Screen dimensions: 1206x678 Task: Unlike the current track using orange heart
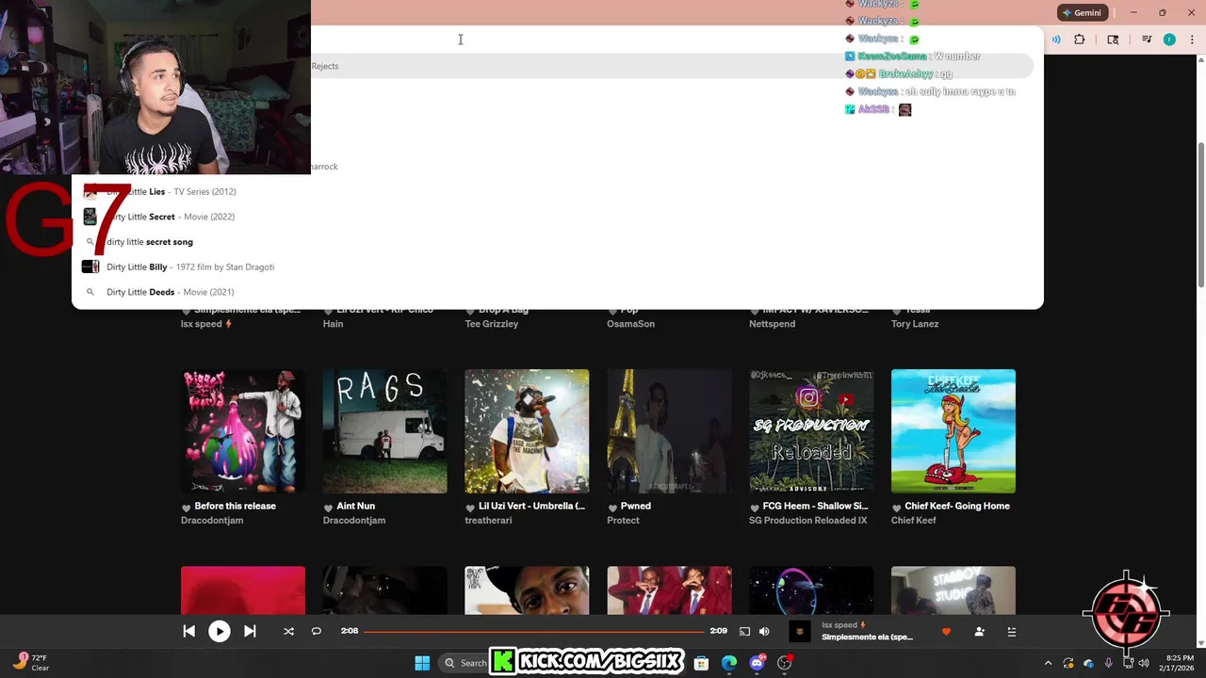(x=946, y=632)
